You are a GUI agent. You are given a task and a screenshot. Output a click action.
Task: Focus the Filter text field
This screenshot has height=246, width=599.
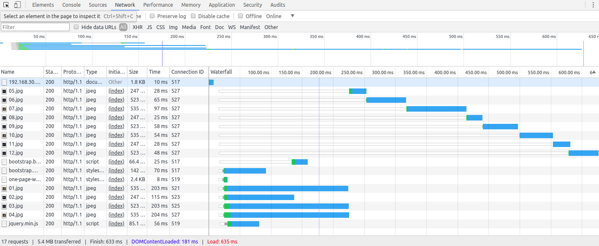pos(35,27)
